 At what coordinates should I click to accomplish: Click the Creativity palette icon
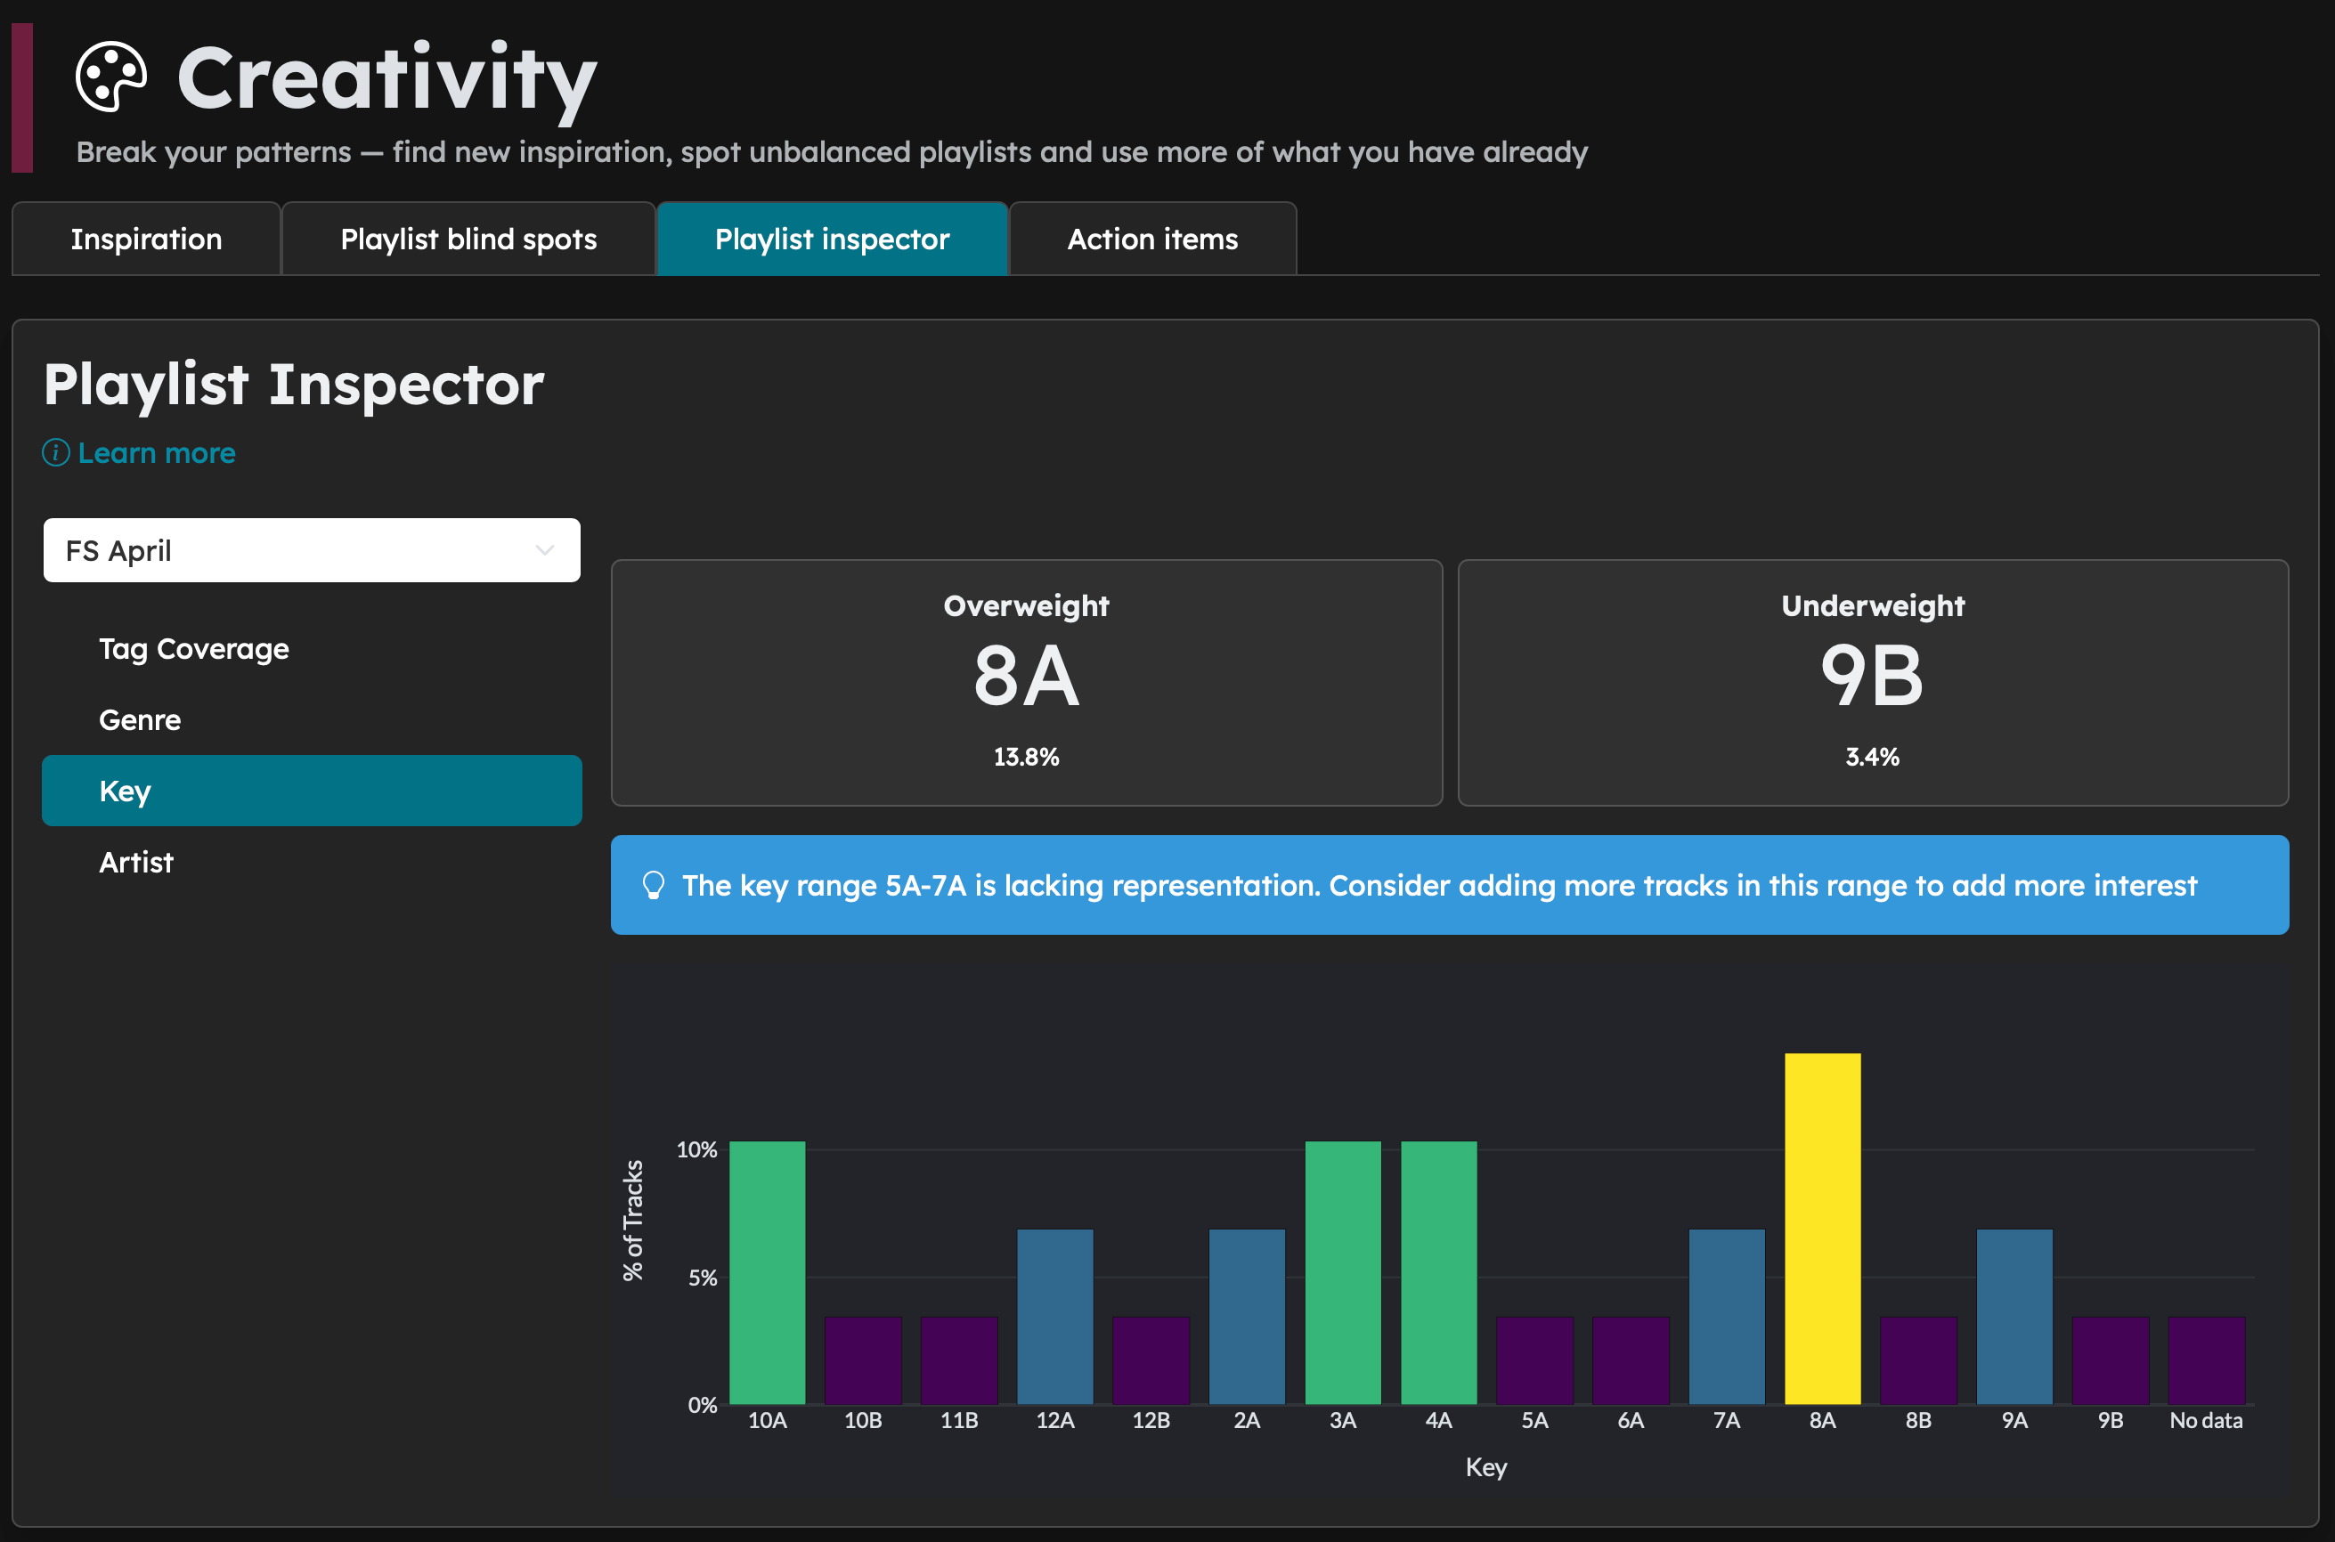point(111,77)
